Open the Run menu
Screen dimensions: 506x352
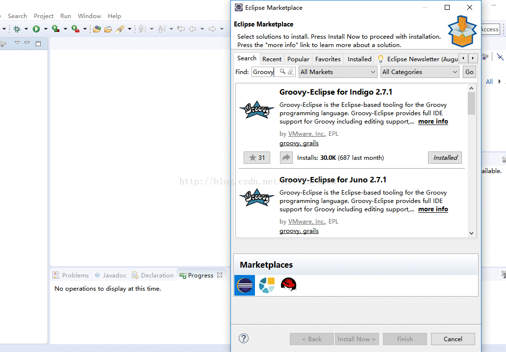point(66,16)
